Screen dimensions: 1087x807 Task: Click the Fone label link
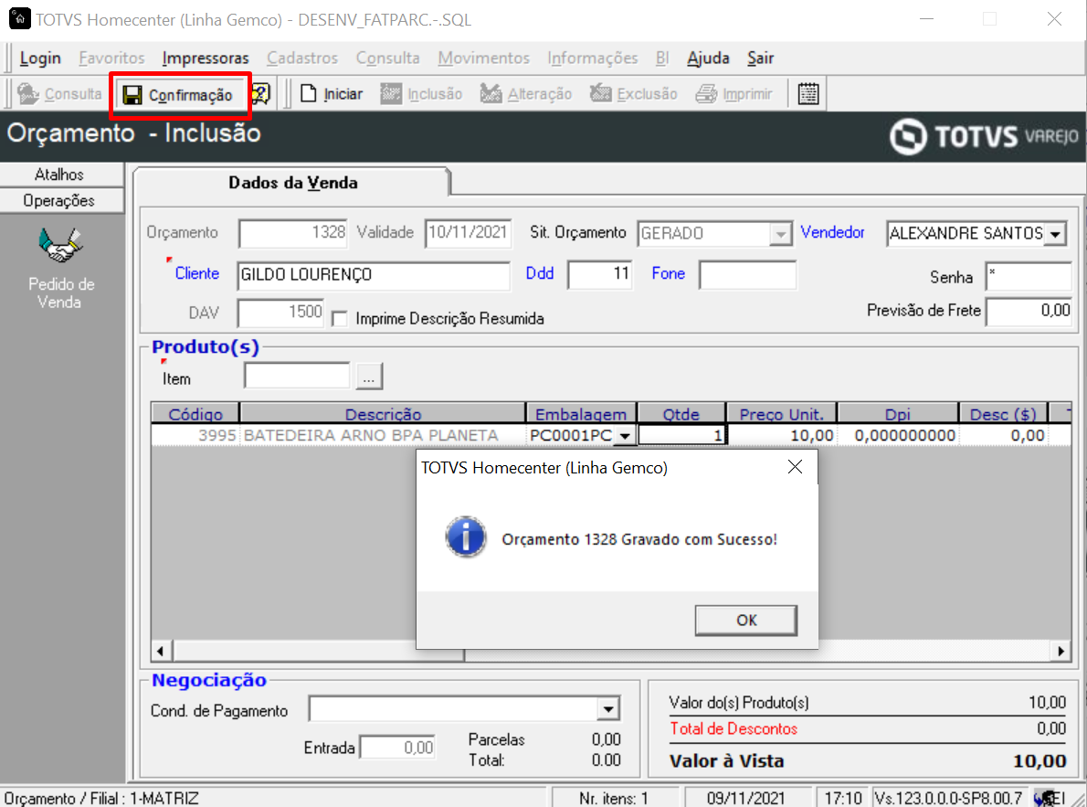pyautogui.click(x=669, y=273)
